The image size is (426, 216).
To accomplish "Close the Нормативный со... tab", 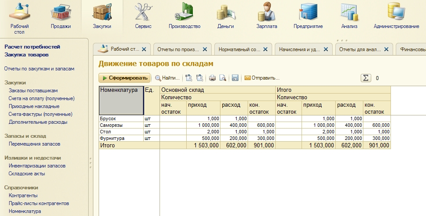I will 265,49.
